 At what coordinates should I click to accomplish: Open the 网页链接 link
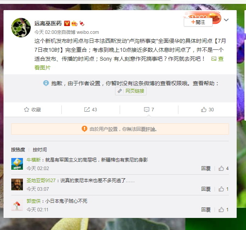point(131,91)
